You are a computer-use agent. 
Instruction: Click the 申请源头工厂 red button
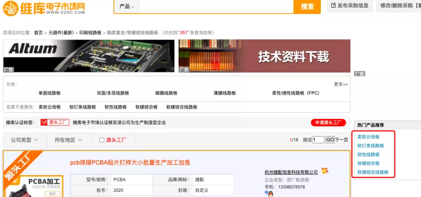(x=328, y=123)
